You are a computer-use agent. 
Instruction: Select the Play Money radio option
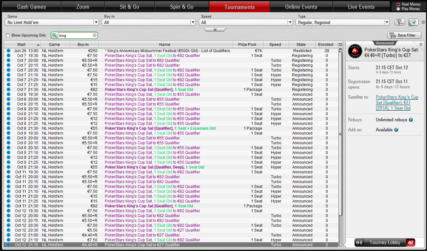pos(398,9)
